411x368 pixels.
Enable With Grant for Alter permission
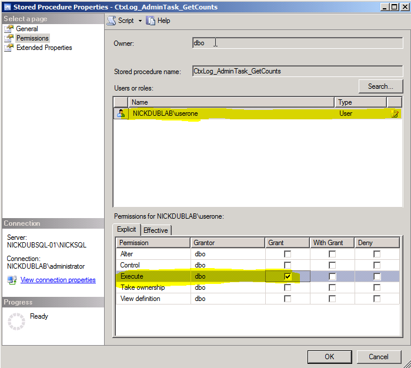pos(332,254)
